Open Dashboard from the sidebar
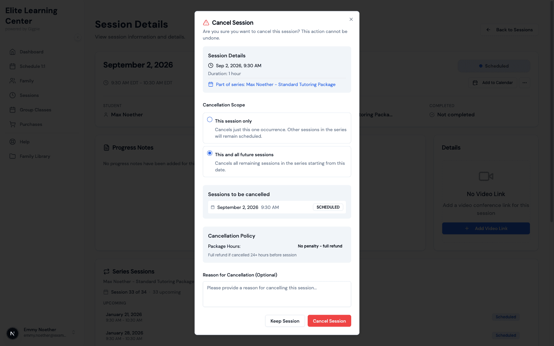This screenshot has width=554, height=346. tap(31, 52)
